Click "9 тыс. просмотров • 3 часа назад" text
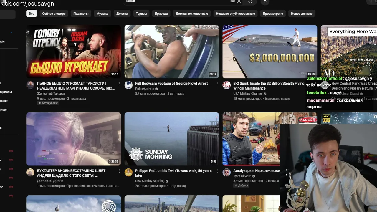 pos(61,98)
